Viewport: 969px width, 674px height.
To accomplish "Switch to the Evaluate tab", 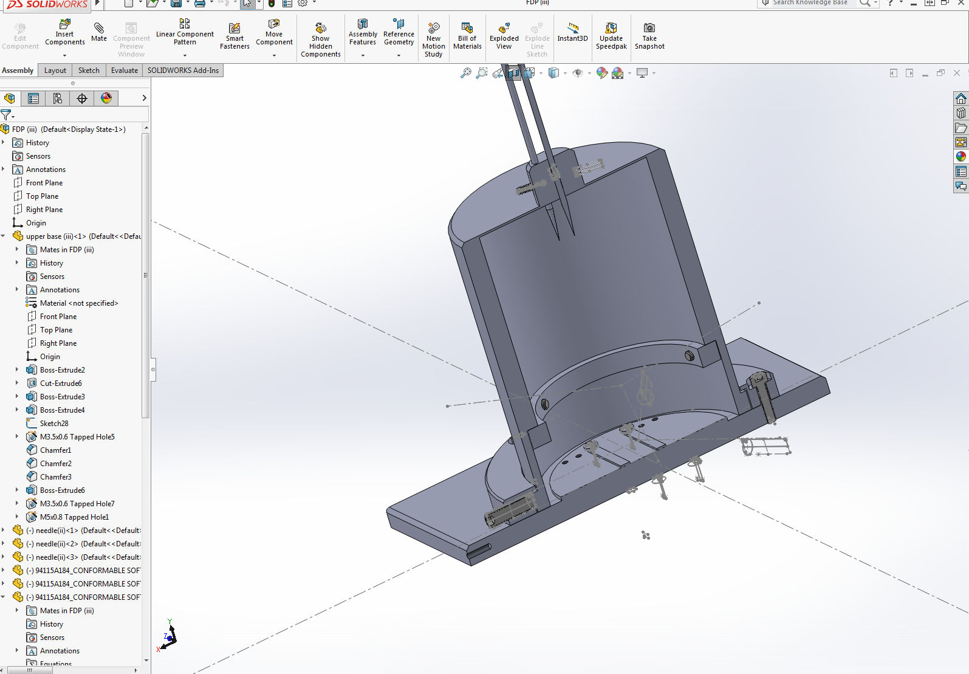I will pos(125,70).
